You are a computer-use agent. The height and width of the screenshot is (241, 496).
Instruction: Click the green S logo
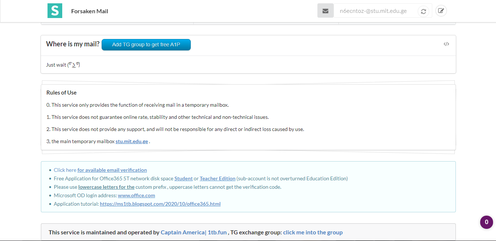click(x=55, y=11)
